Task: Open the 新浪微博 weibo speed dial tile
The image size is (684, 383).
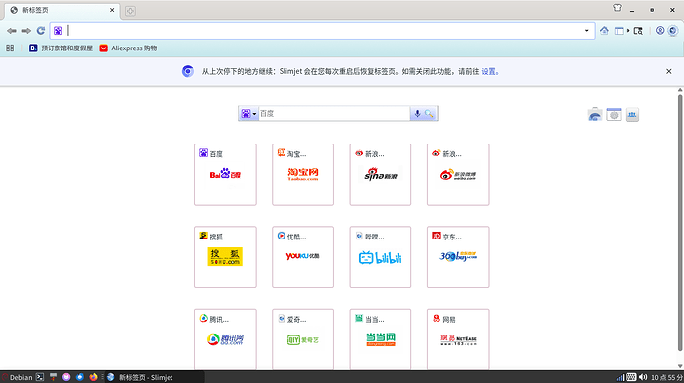Action: [458, 174]
